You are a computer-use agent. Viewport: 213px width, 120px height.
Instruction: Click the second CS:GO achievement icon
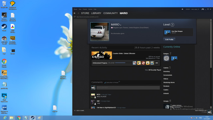tap(139, 63)
